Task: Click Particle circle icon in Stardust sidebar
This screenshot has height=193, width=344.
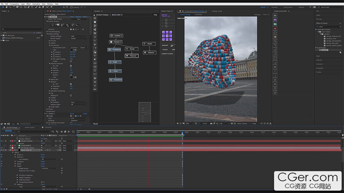Action: [95, 22]
